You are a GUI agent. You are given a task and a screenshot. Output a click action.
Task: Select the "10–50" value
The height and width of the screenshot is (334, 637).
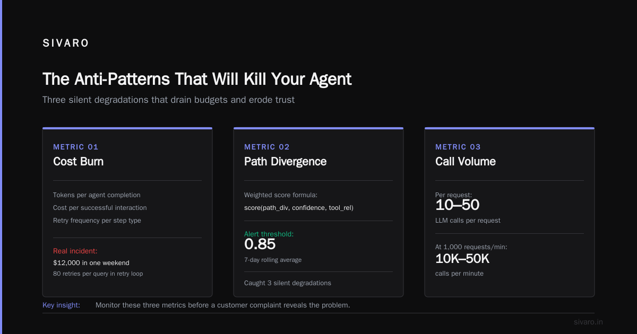click(x=458, y=205)
